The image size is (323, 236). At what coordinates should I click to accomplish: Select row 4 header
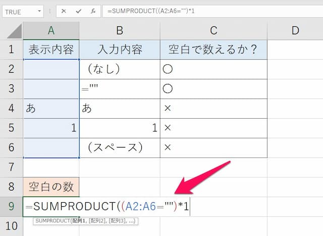coord(11,108)
